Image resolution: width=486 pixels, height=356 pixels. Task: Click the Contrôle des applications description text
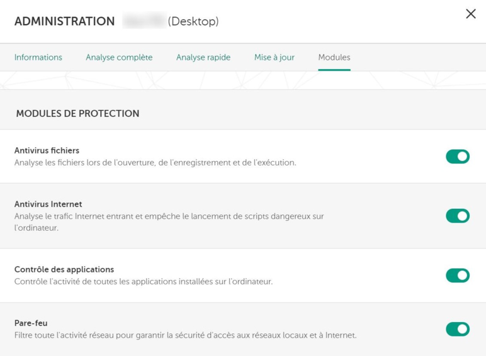[x=144, y=282]
